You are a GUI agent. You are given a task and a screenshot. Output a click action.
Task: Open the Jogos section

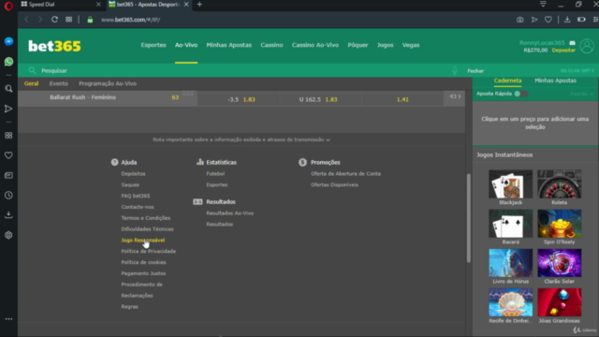(x=385, y=45)
